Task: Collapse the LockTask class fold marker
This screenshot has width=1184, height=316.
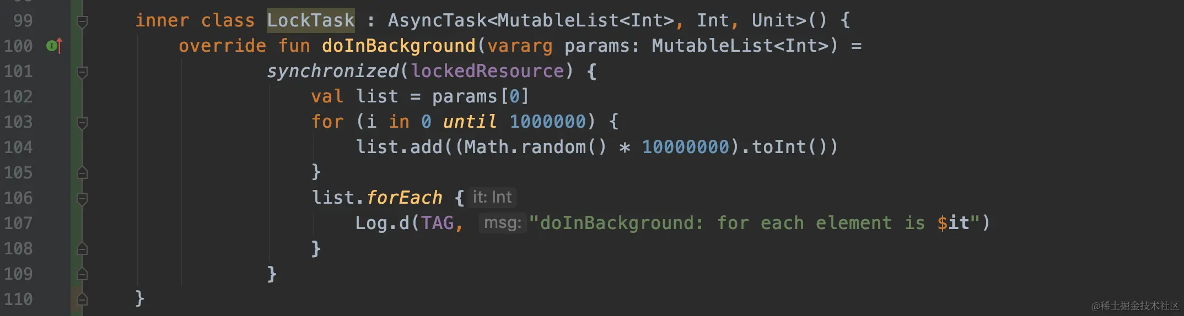Action: [82, 21]
